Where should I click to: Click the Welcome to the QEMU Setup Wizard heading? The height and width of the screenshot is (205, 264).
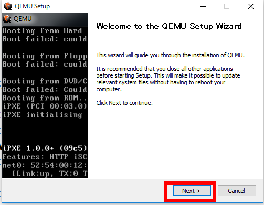pyautogui.click(x=169, y=26)
